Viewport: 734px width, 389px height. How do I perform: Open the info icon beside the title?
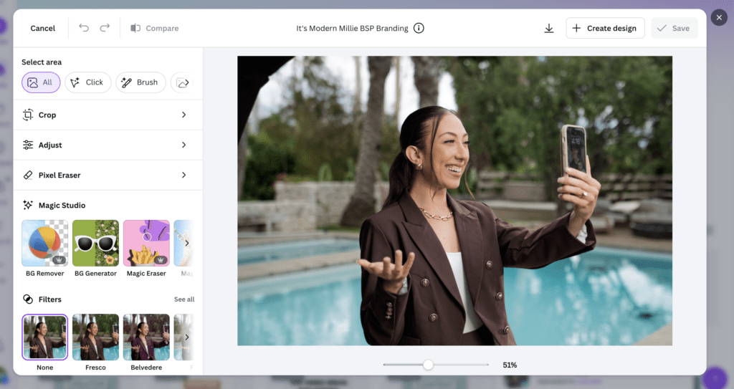(419, 28)
